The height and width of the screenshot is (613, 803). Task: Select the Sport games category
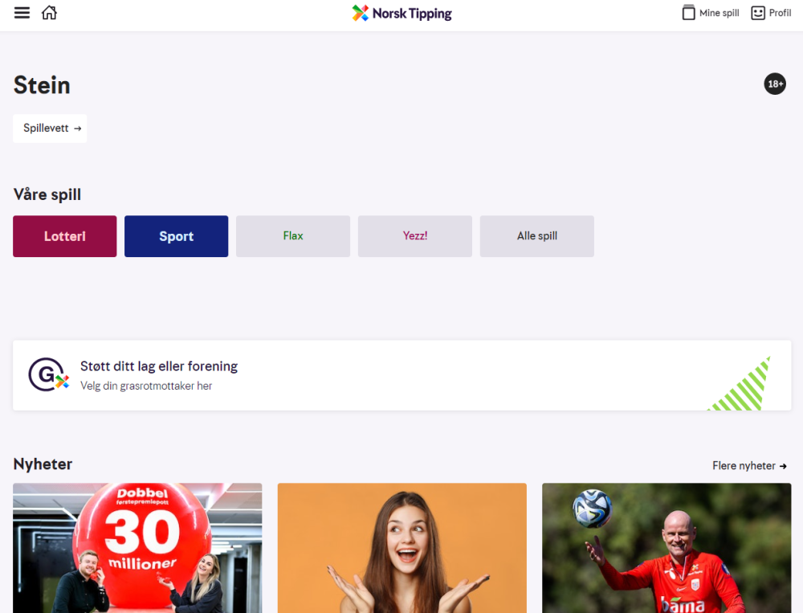click(x=176, y=236)
